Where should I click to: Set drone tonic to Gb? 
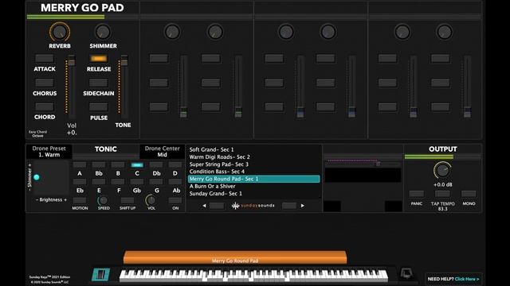coord(137,182)
